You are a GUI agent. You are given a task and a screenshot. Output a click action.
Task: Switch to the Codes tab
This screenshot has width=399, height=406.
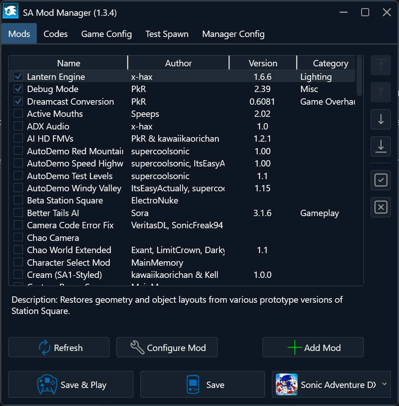click(x=55, y=34)
